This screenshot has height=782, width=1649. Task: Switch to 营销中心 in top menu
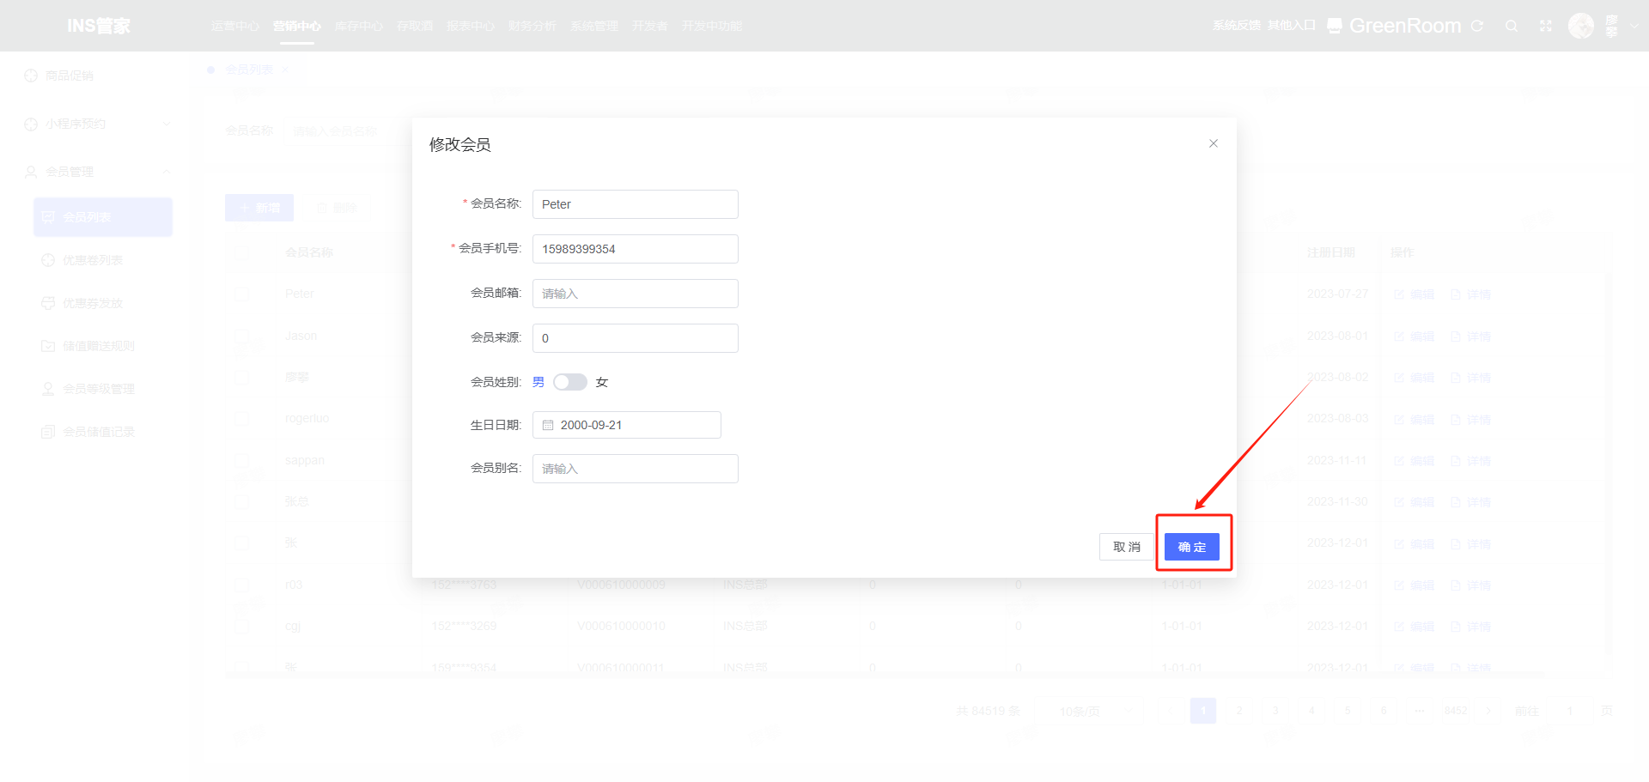click(x=296, y=26)
